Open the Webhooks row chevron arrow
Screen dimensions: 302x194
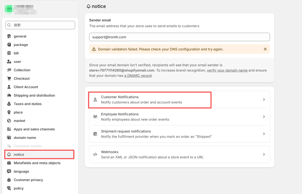point(264,154)
